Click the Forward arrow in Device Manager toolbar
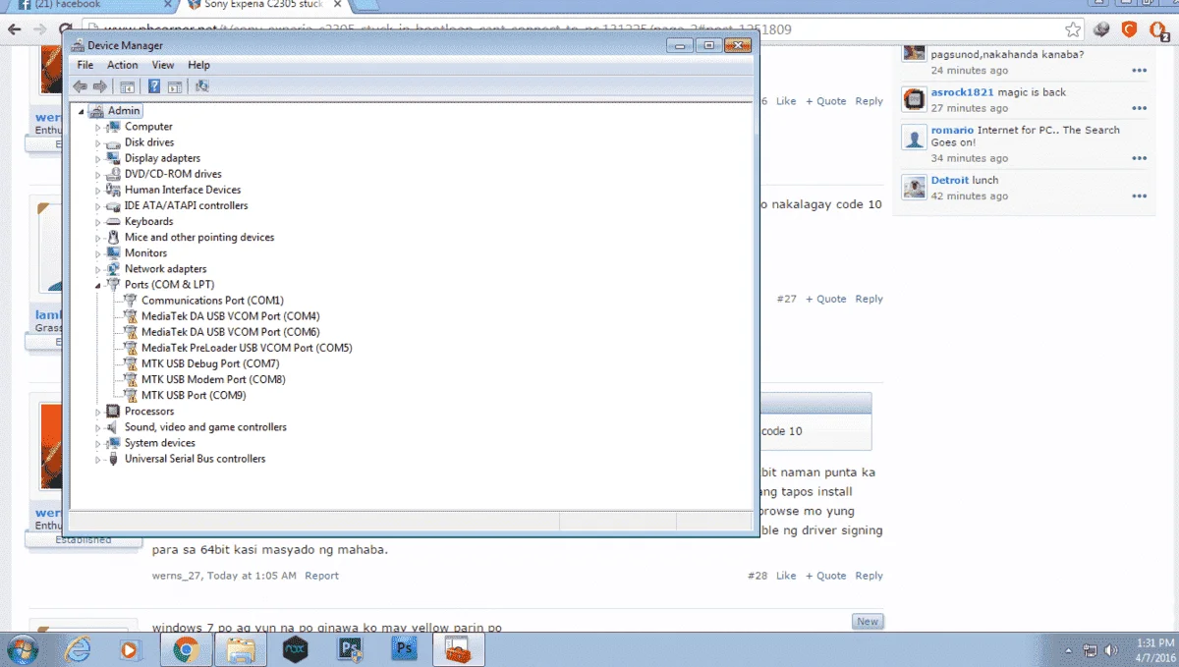The height and width of the screenshot is (667, 1179). pos(99,86)
